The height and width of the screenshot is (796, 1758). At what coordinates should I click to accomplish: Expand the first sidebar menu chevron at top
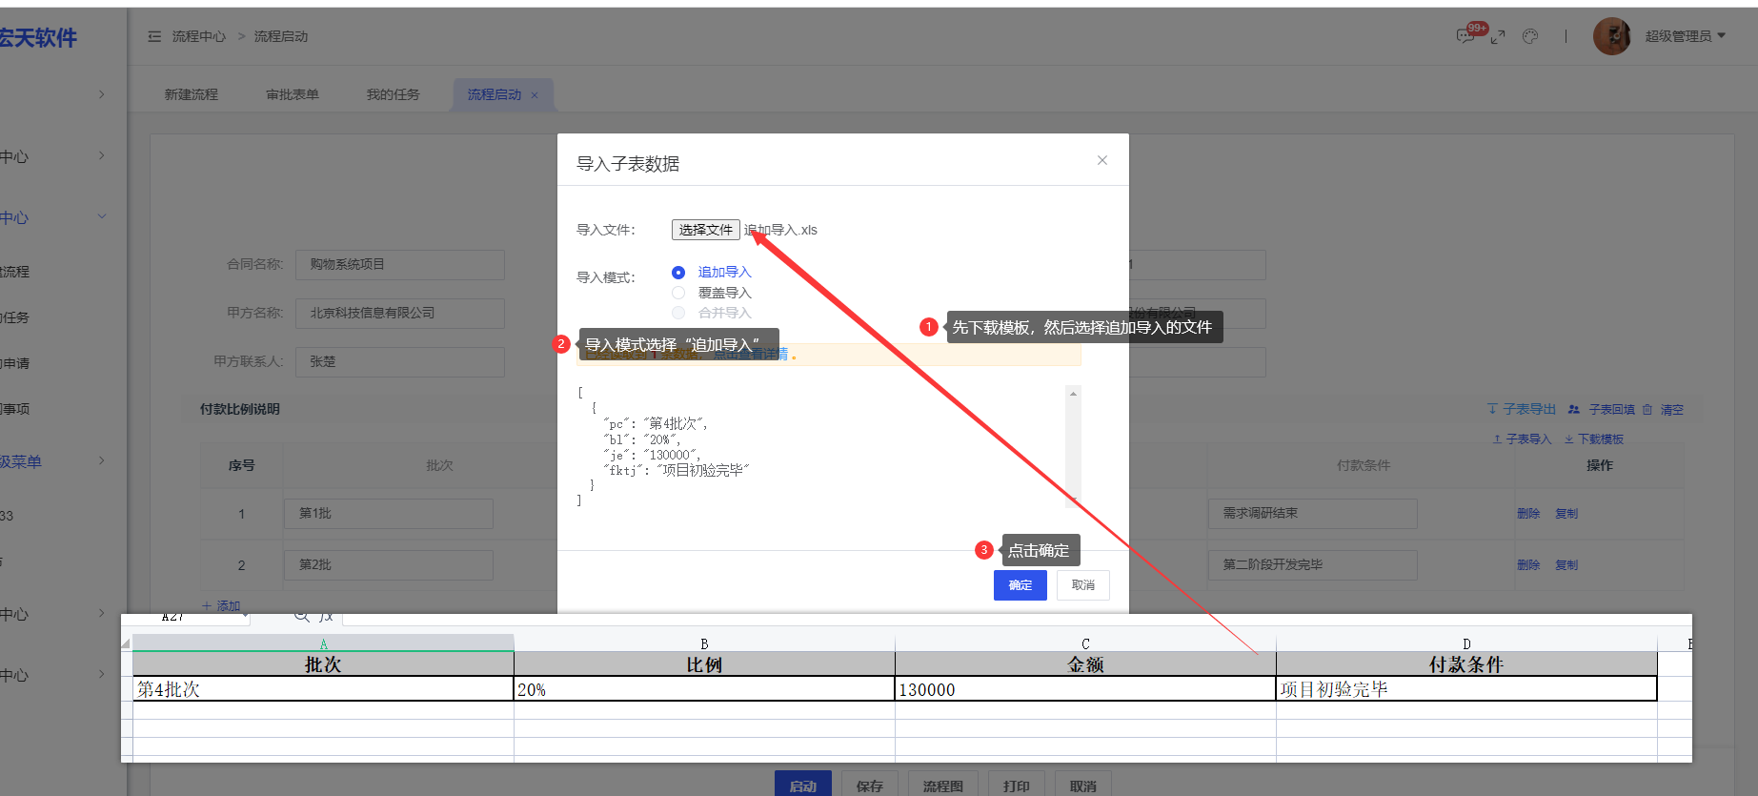tap(102, 94)
